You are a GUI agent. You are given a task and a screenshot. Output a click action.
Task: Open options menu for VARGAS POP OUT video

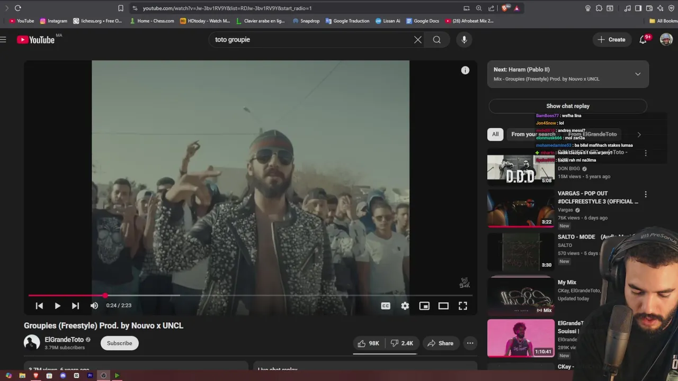pyautogui.click(x=646, y=194)
